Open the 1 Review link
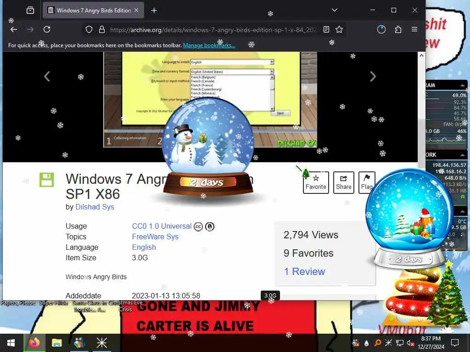Image resolution: width=470 pixels, height=352 pixels. 304,271
